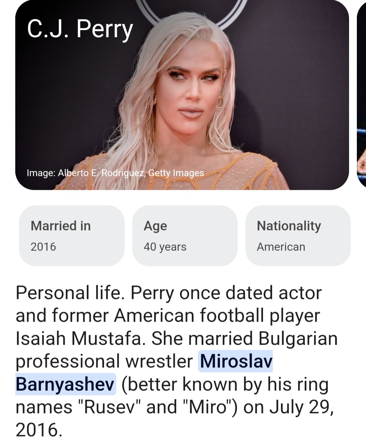The width and height of the screenshot is (366, 446).
Task: Select the "Nationality" info chip
Action: coord(298,236)
